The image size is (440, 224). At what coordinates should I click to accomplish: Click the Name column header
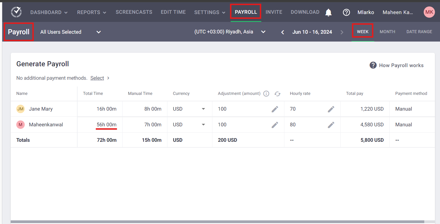pyautogui.click(x=22, y=93)
